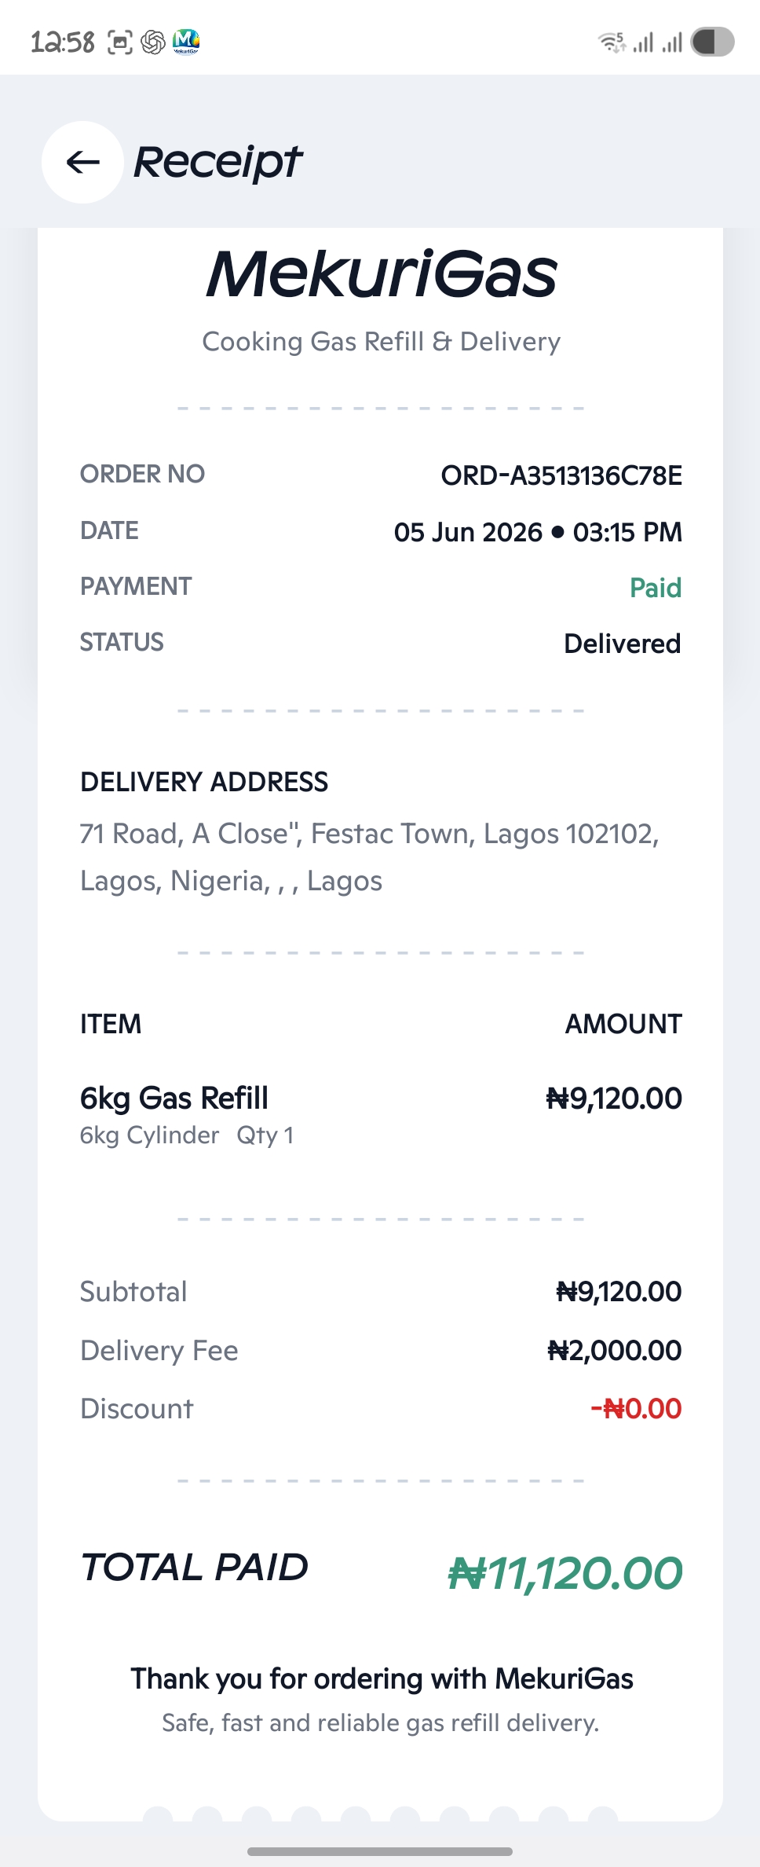Select order number ORD-A3513136C78E
Image resolution: width=760 pixels, height=1867 pixels.
click(x=561, y=475)
